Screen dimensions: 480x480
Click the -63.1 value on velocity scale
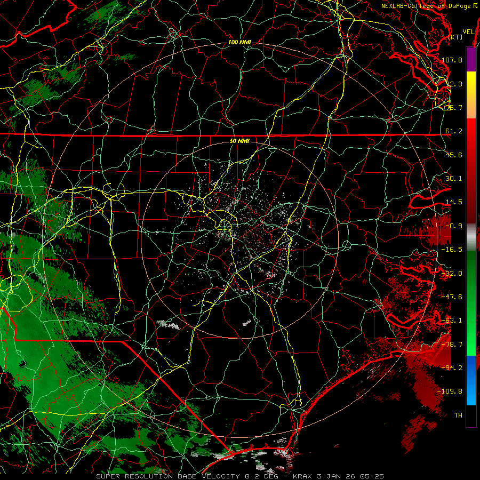point(452,321)
